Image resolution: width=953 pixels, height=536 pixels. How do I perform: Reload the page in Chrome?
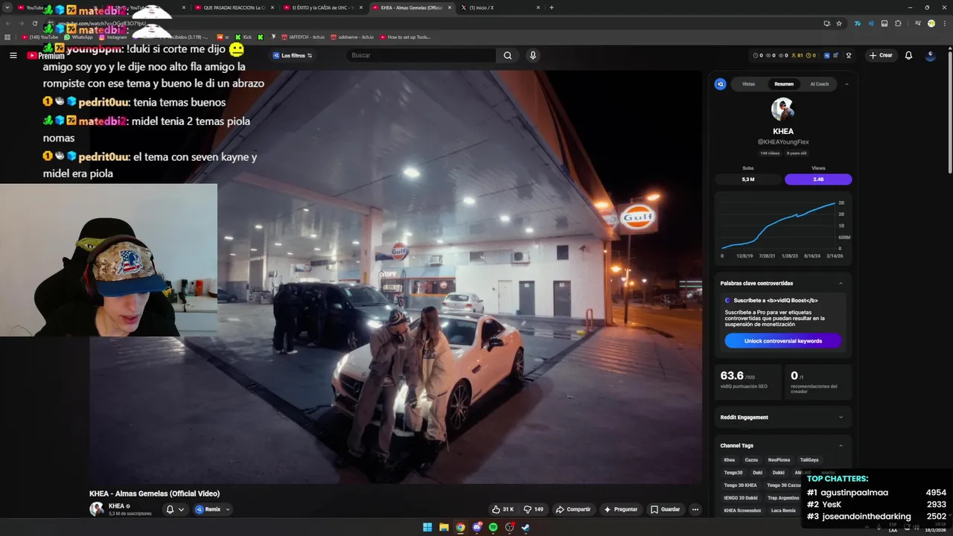(34, 23)
